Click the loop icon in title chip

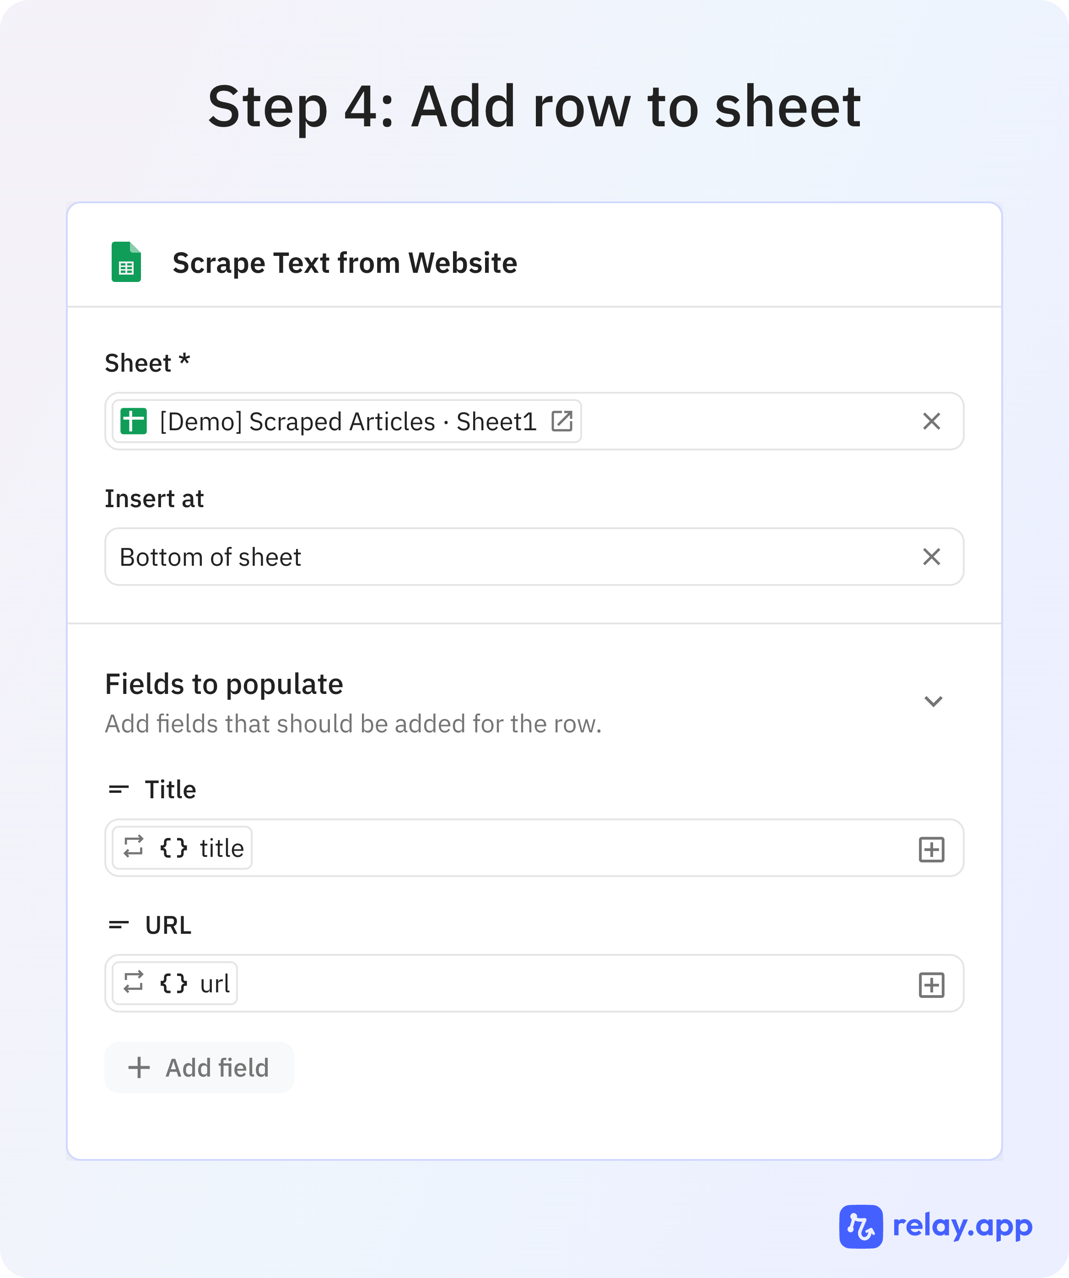[x=133, y=847]
